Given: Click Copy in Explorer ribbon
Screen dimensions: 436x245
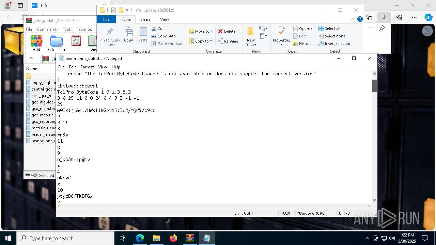Looking at the screenshot, I should (128, 35).
